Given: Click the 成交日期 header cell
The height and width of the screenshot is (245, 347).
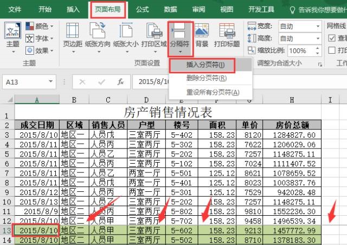Looking at the screenshot, I should (37, 125).
